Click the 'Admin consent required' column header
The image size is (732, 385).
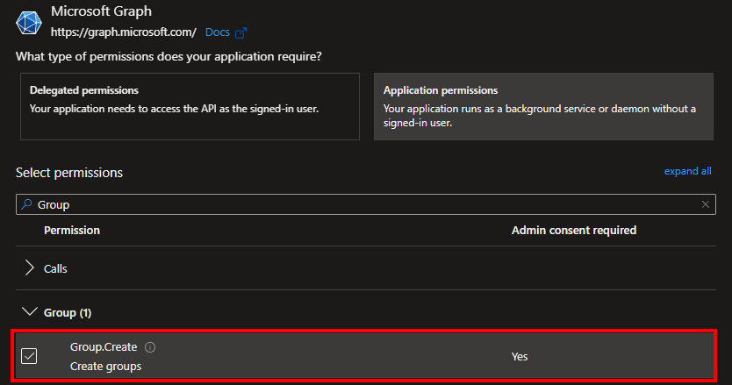pos(573,230)
